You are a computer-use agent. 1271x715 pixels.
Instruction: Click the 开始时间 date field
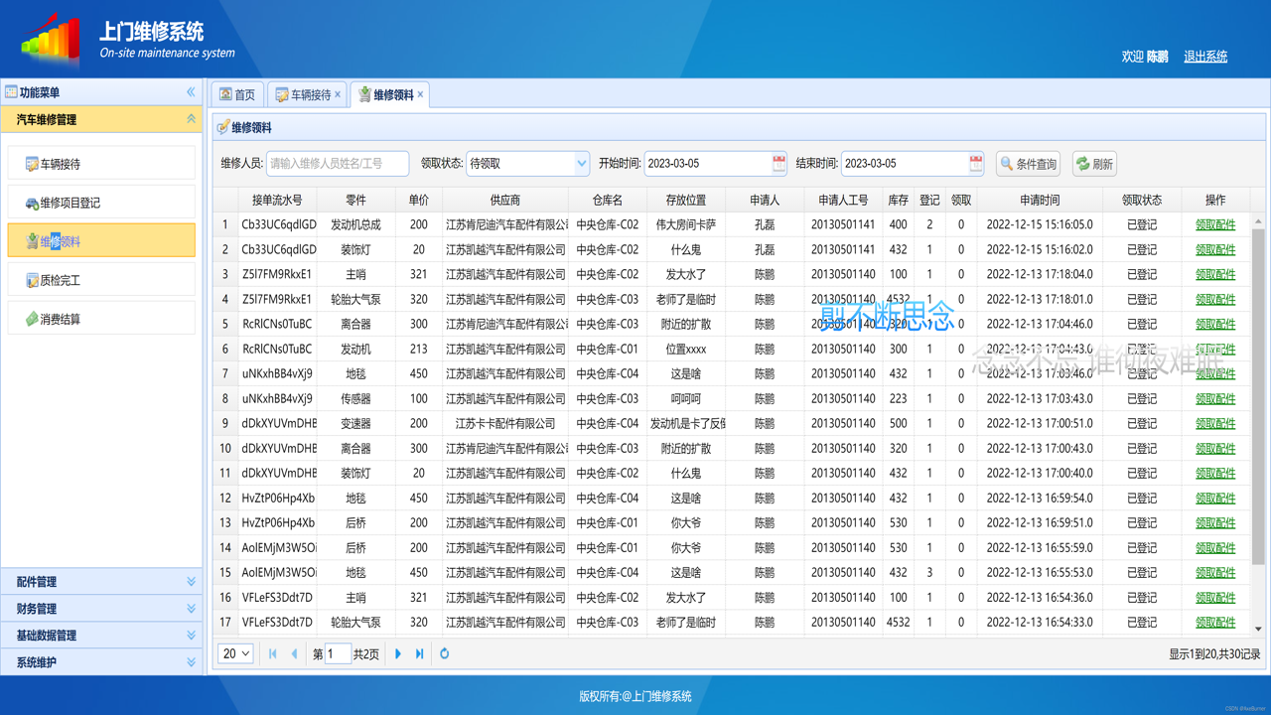pos(707,164)
